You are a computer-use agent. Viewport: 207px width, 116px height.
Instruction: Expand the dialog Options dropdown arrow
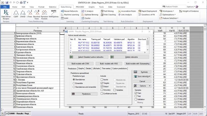(149, 86)
